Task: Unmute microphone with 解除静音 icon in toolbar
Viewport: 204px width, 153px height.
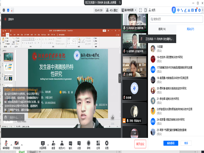Action: [6, 143]
